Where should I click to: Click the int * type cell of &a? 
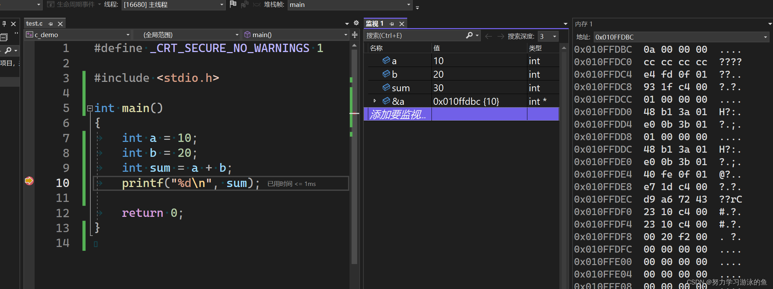pos(543,101)
